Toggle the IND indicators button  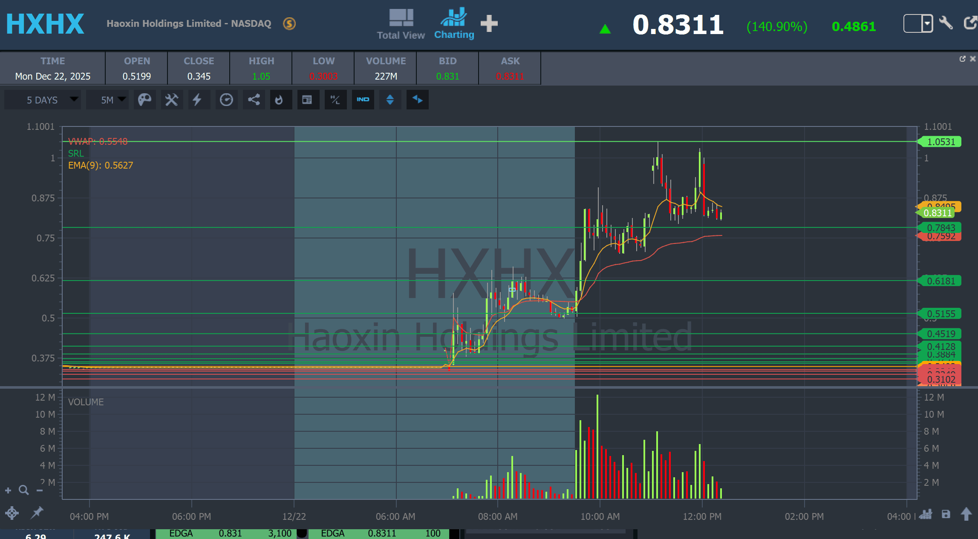363,100
